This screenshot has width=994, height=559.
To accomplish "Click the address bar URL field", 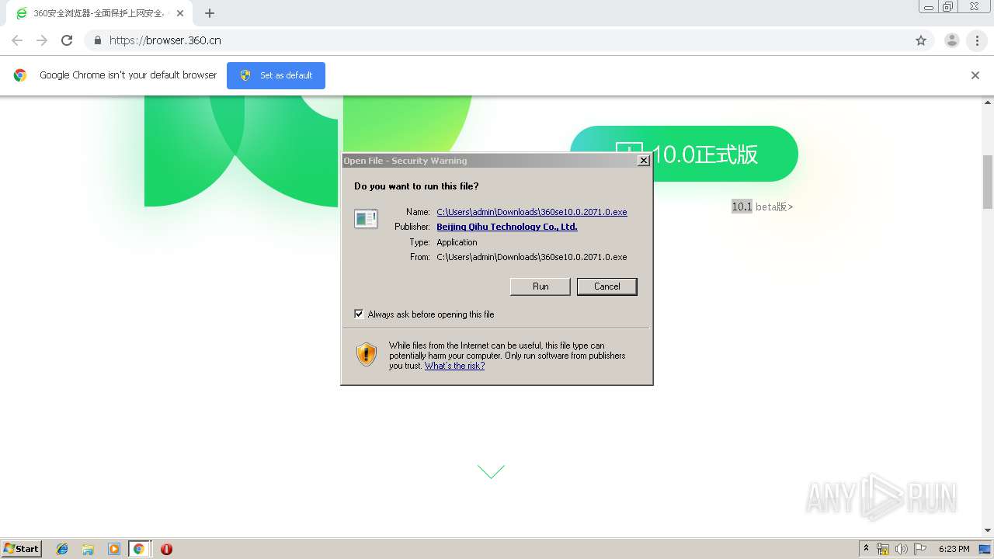I will pos(497,40).
